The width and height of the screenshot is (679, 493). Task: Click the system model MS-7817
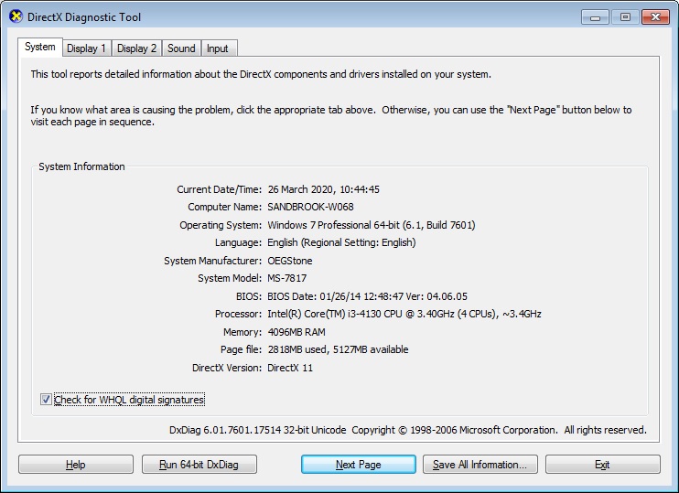(286, 278)
